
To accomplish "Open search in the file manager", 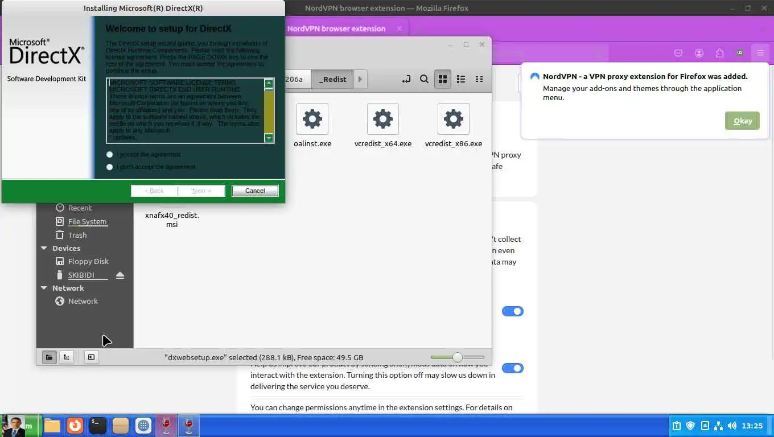I will pos(424,79).
